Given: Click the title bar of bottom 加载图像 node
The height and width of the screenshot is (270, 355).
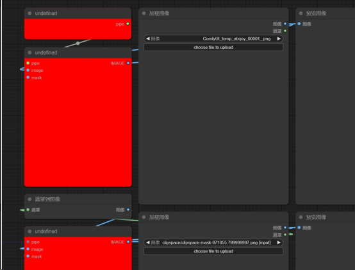Looking at the screenshot, I should (x=213, y=217).
